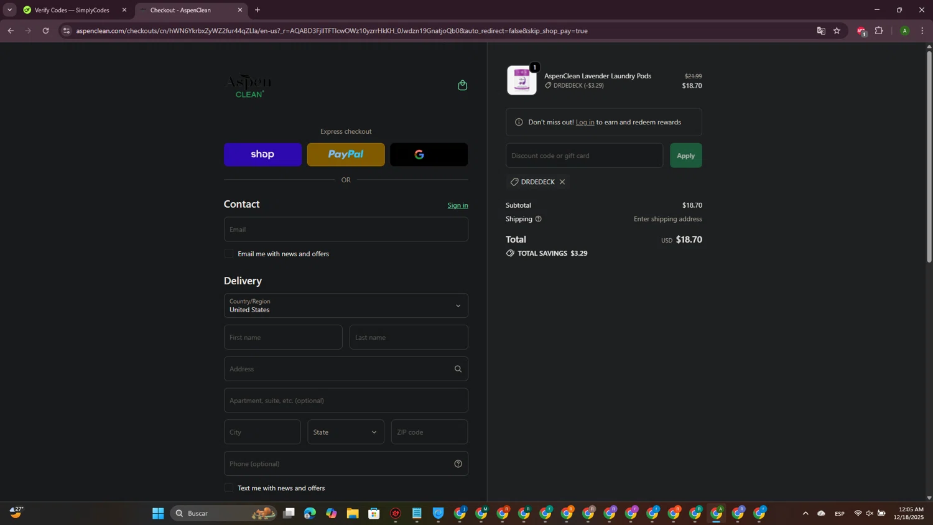933x525 pixels.
Task: Click the URL address bar
Action: coord(435,30)
